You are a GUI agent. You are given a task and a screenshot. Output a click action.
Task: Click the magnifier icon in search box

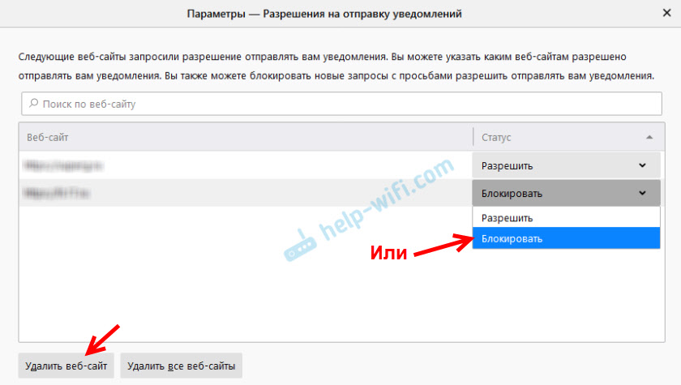click(x=33, y=103)
